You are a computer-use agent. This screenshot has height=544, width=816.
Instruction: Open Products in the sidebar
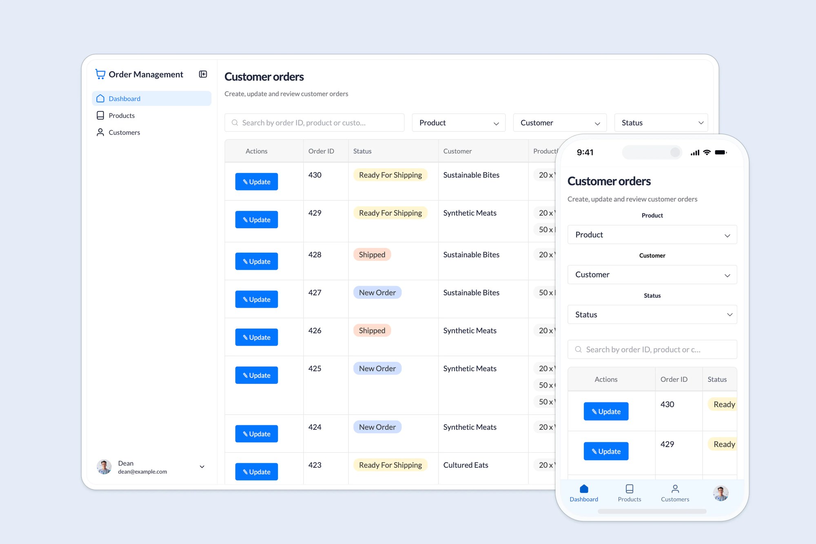[152, 115]
